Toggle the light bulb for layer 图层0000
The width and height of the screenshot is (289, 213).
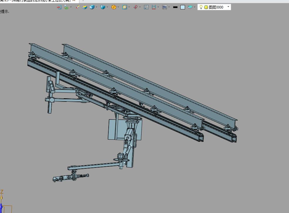201,7
